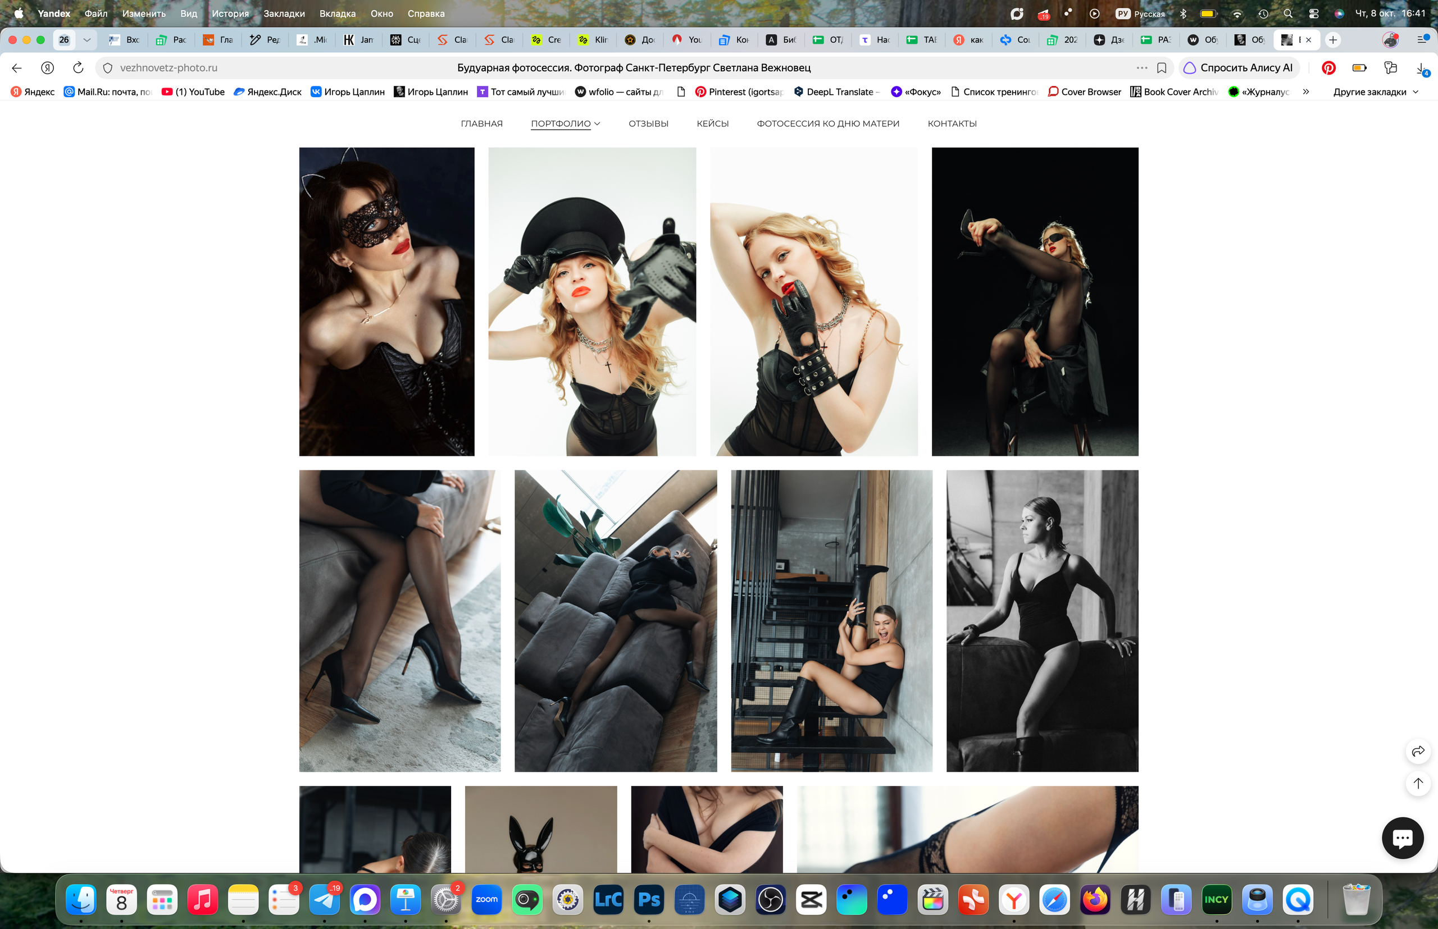Open the high heels on carpet photo
Viewport: 1438px width, 929px height.
[x=399, y=621]
